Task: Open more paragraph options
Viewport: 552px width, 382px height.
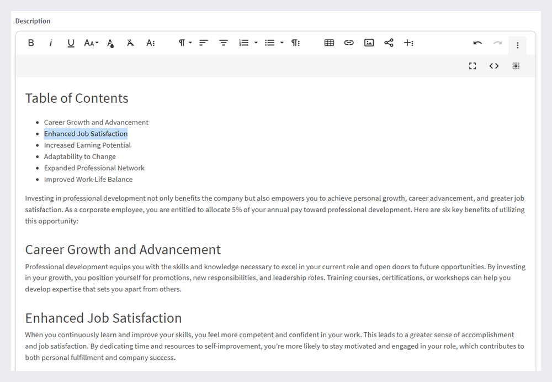Action: [295, 43]
